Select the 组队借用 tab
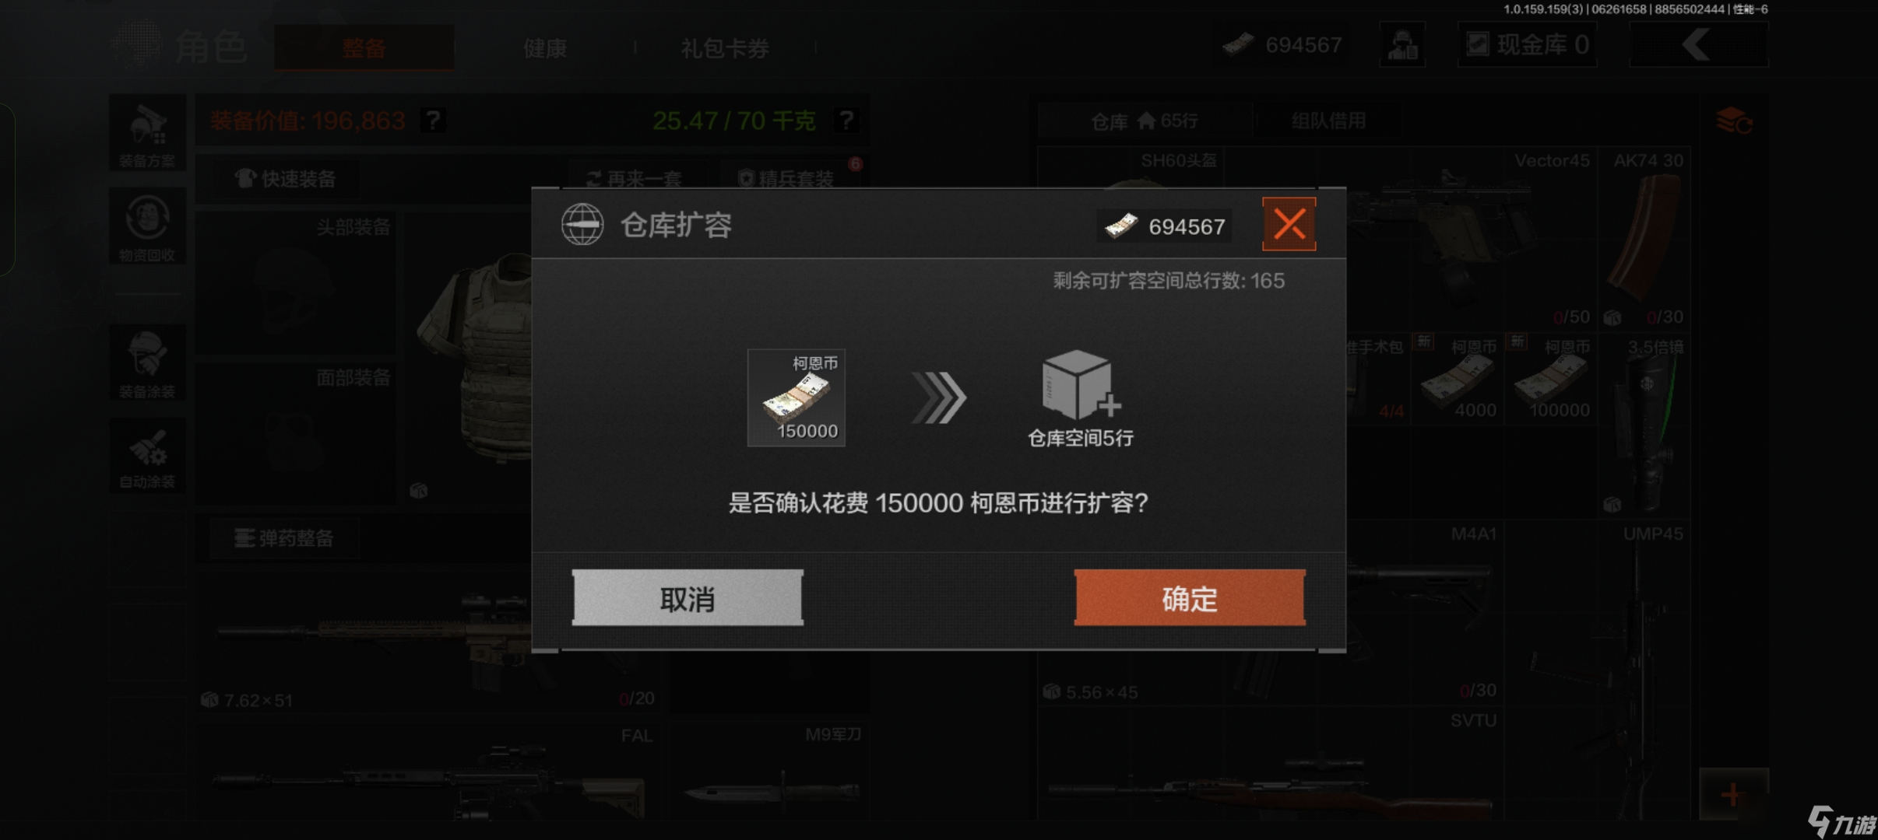The height and width of the screenshot is (840, 1878). pyautogui.click(x=1328, y=121)
